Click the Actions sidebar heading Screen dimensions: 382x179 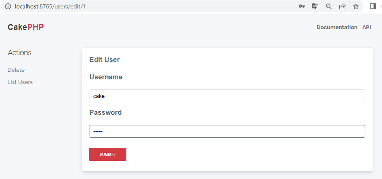click(x=19, y=53)
